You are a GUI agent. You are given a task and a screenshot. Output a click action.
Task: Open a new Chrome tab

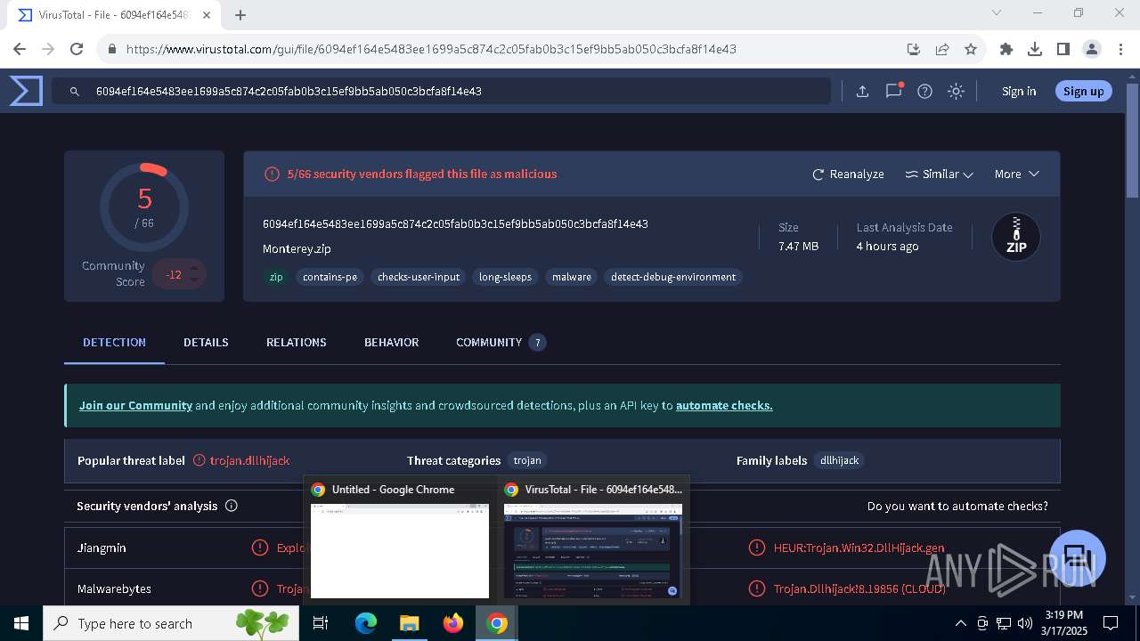pos(240,15)
